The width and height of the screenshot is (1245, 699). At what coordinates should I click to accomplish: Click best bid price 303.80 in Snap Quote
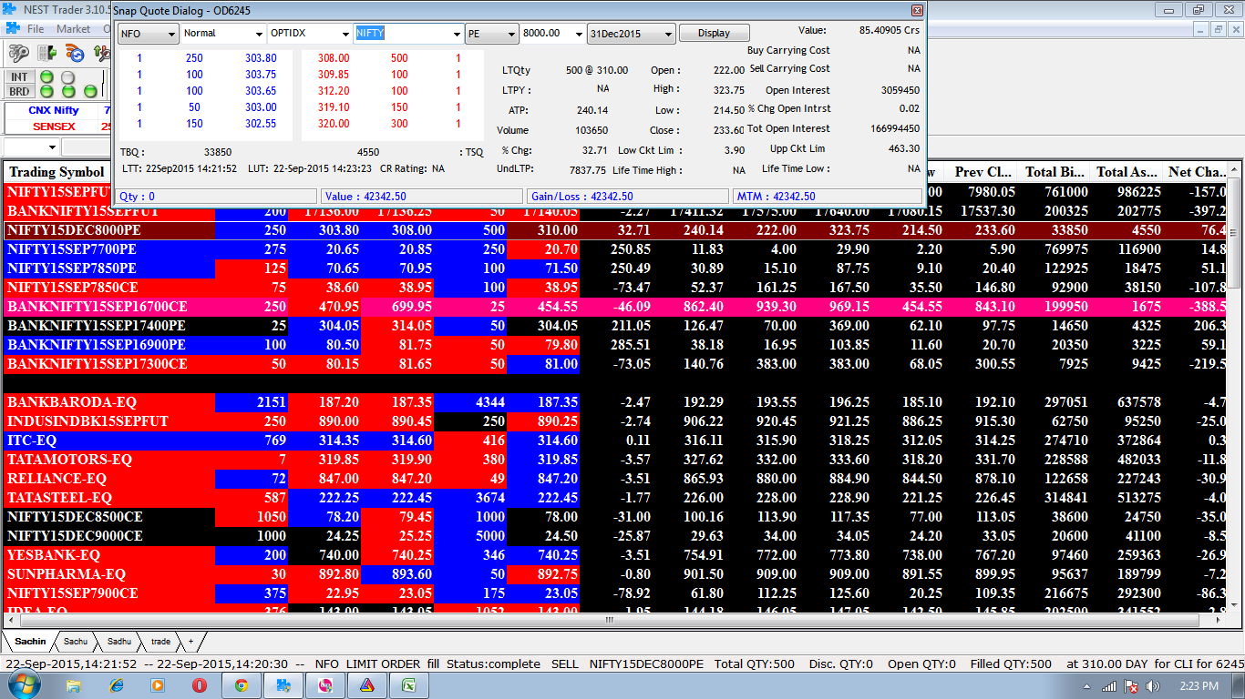pos(261,58)
